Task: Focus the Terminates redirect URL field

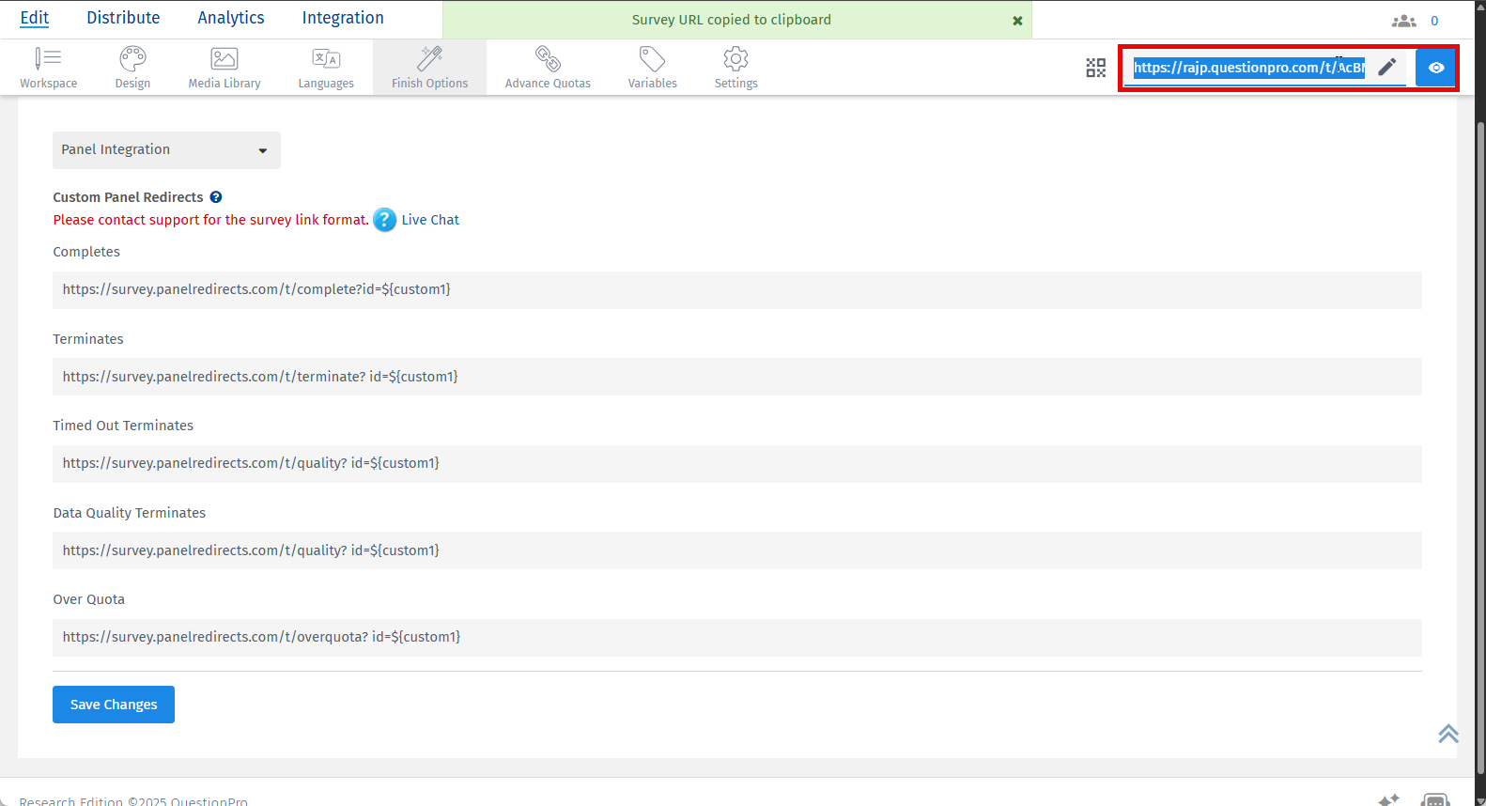Action: pyautogui.click(x=737, y=377)
